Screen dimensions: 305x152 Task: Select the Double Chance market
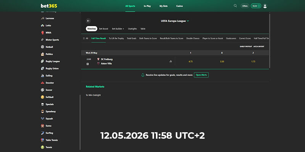(193, 38)
